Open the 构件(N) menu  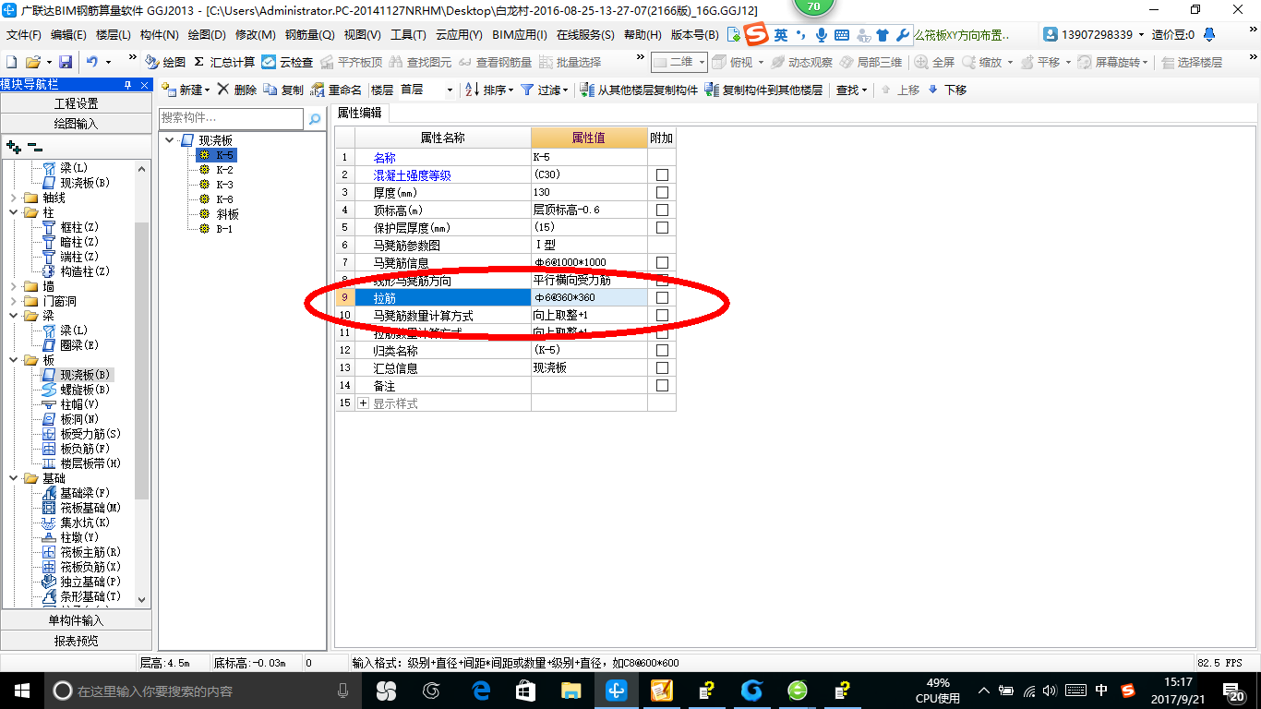(x=159, y=35)
